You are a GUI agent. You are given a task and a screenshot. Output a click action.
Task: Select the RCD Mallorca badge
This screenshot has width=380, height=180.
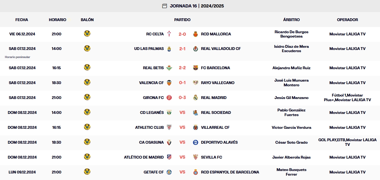coord(195,34)
